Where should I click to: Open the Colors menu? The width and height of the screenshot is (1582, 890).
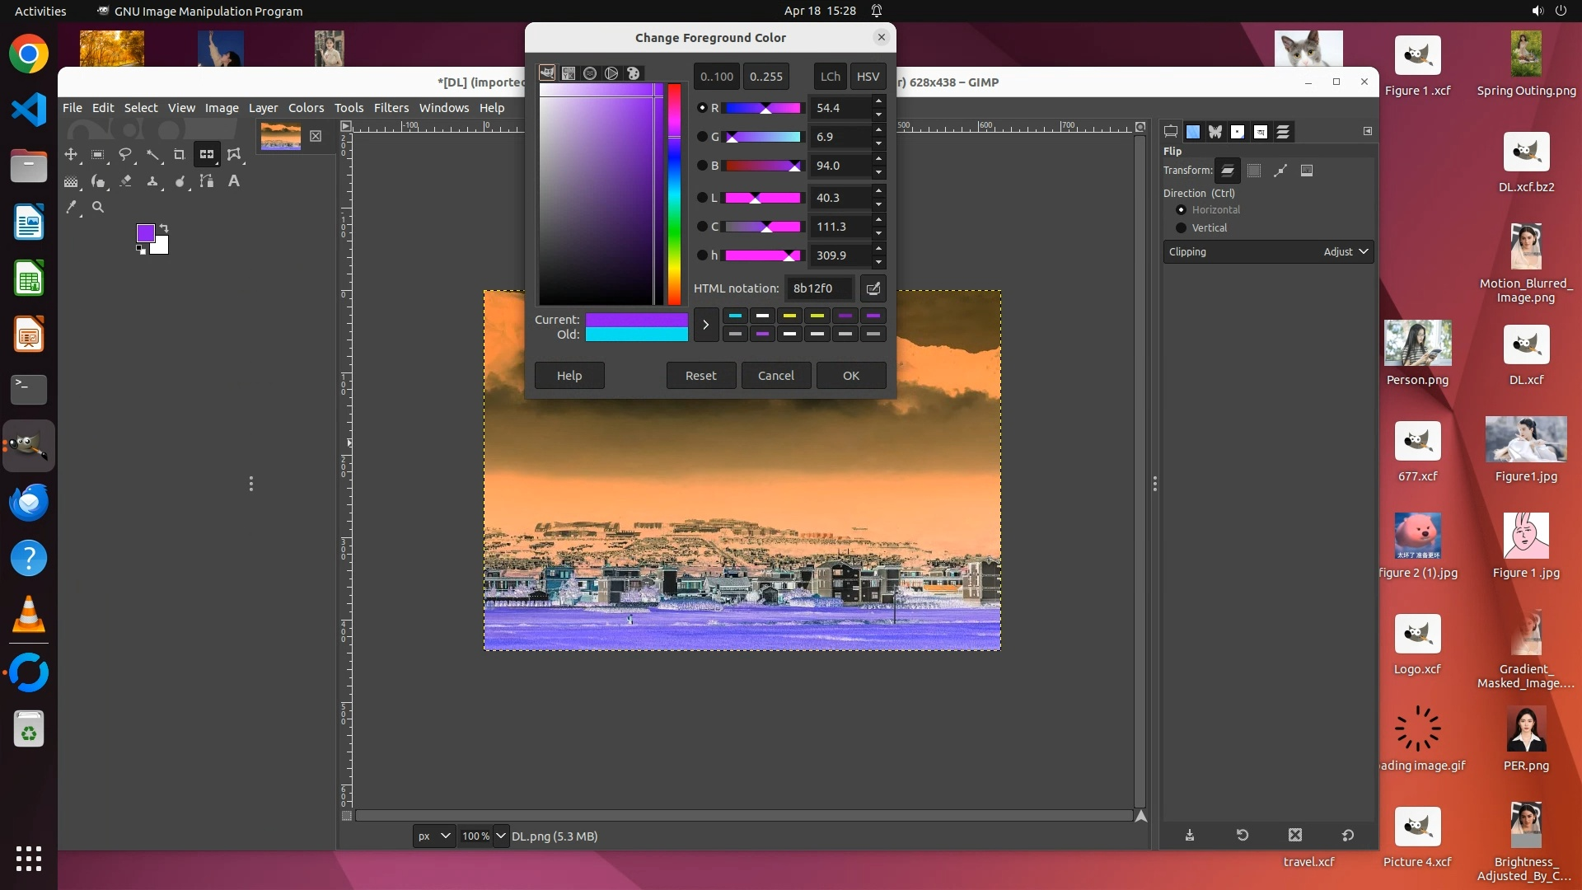point(306,108)
